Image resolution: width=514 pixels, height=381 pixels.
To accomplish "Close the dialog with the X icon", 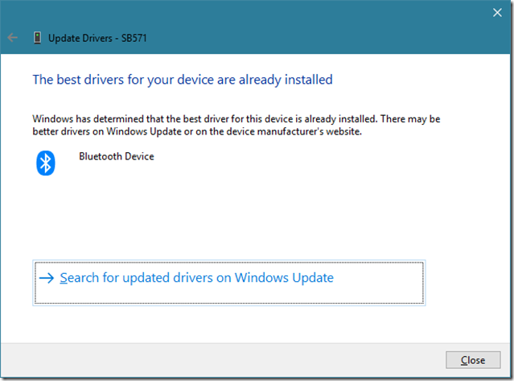I will pos(497,12).
